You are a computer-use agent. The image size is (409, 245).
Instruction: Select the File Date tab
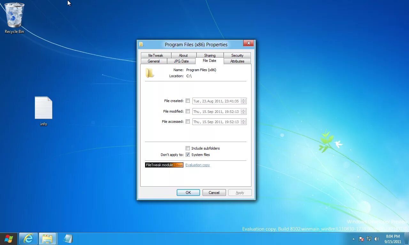pos(210,61)
